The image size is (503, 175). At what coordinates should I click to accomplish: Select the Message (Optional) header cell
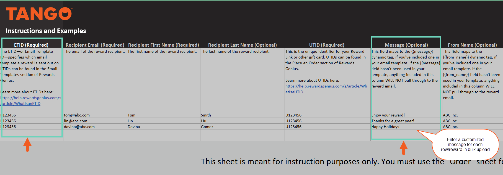click(406, 45)
